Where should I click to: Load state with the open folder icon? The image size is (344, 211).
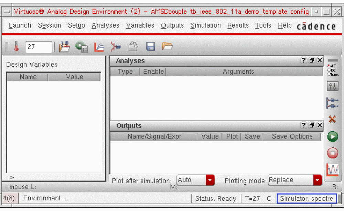point(167,46)
